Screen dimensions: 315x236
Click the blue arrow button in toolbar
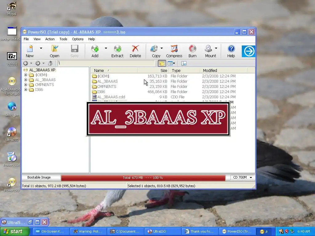click(249, 51)
